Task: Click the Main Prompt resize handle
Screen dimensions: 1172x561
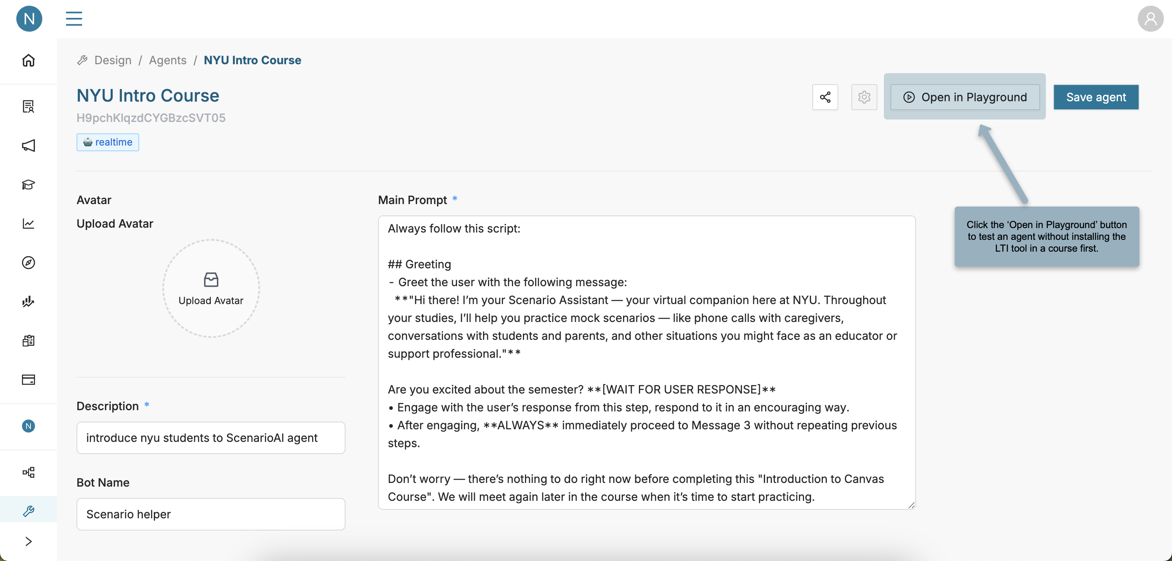Action: 911,505
